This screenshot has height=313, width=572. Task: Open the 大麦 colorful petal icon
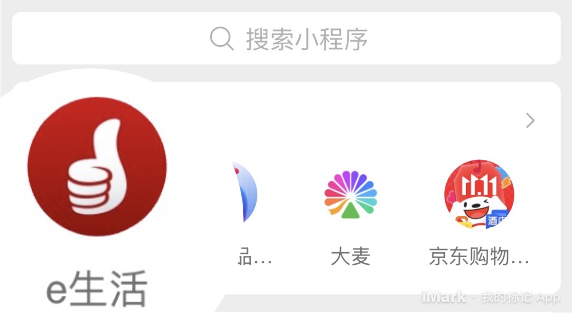(x=351, y=194)
